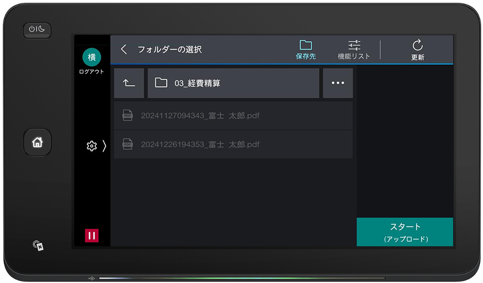The height and width of the screenshot is (283, 483).
Task: Expand the sidebar using chevron arrow
Action: 104,146
